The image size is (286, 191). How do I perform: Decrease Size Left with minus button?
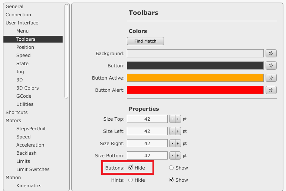[x=172, y=131]
